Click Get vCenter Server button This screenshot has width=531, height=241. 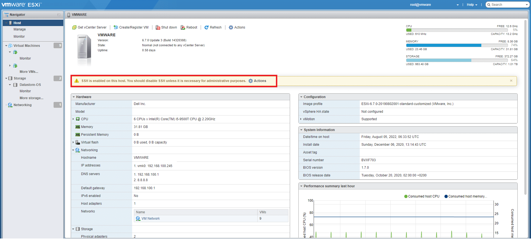pyautogui.click(x=89, y=27)
